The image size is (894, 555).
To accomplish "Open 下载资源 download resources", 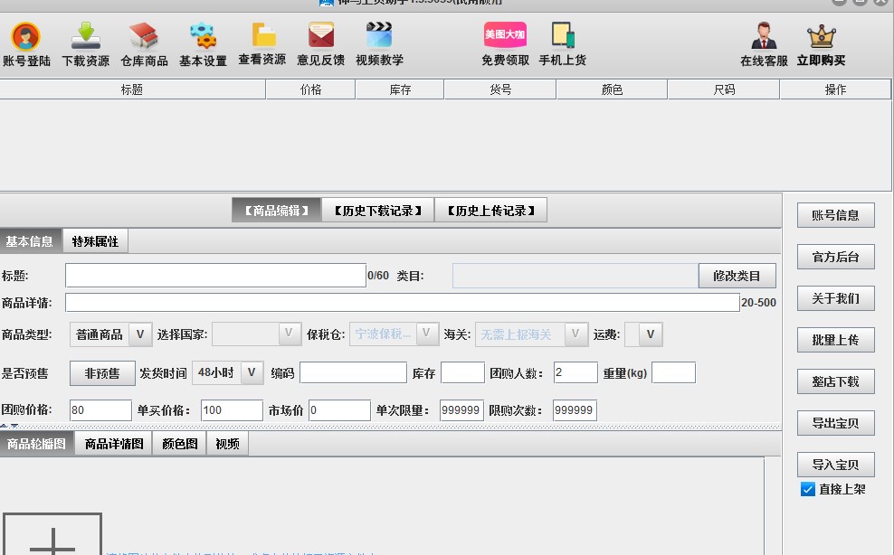I will click(85, 38).
